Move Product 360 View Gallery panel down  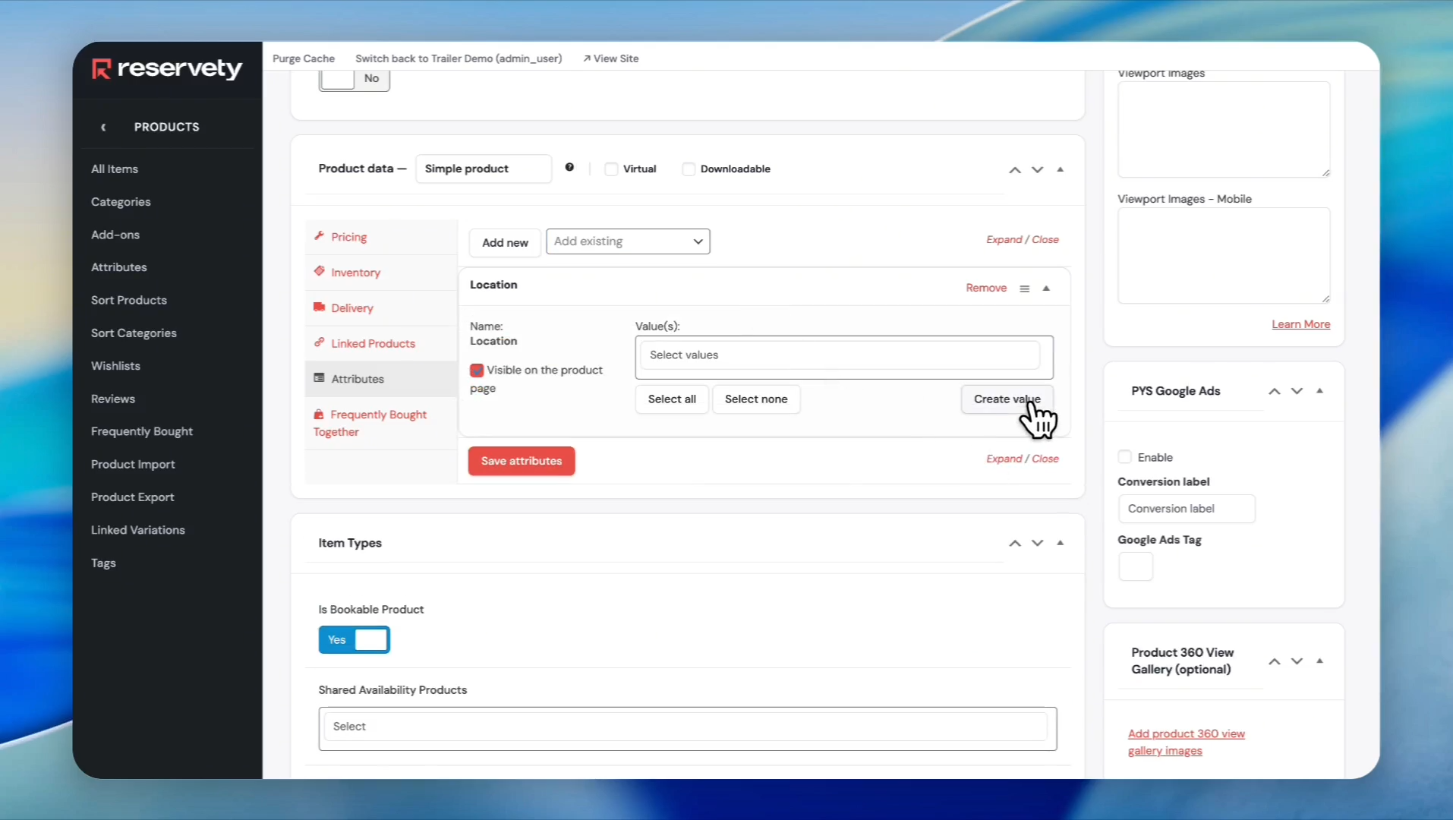[1297, 662]
